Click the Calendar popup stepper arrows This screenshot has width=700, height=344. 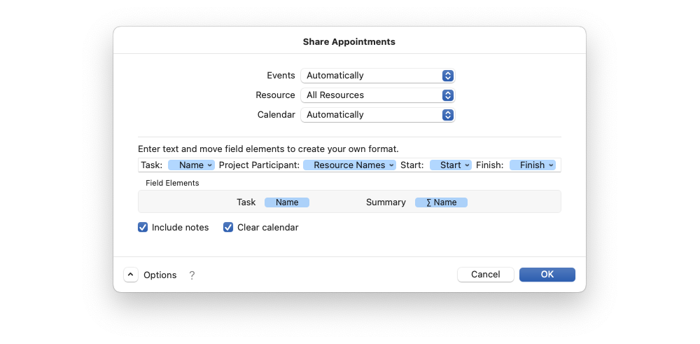pos(448,115)
